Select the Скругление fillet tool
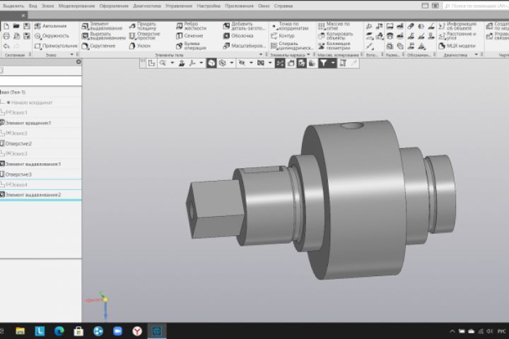The width and height of the screenshot is (509, 339). (x=98, y=46)
